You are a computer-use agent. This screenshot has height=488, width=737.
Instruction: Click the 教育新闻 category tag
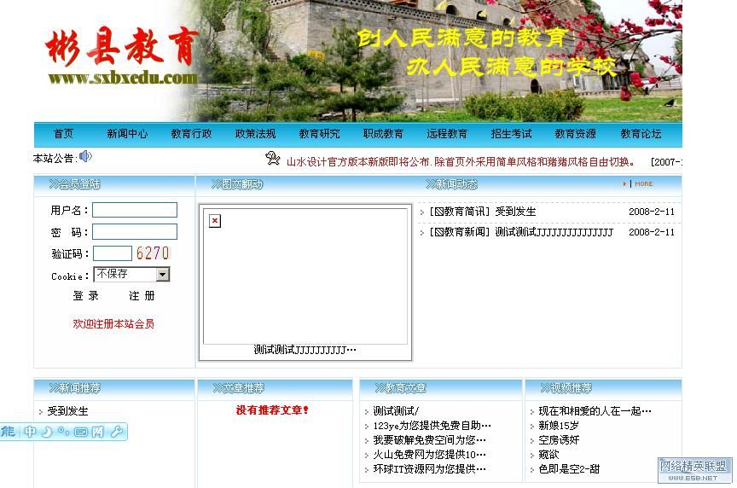click(459, 232)
